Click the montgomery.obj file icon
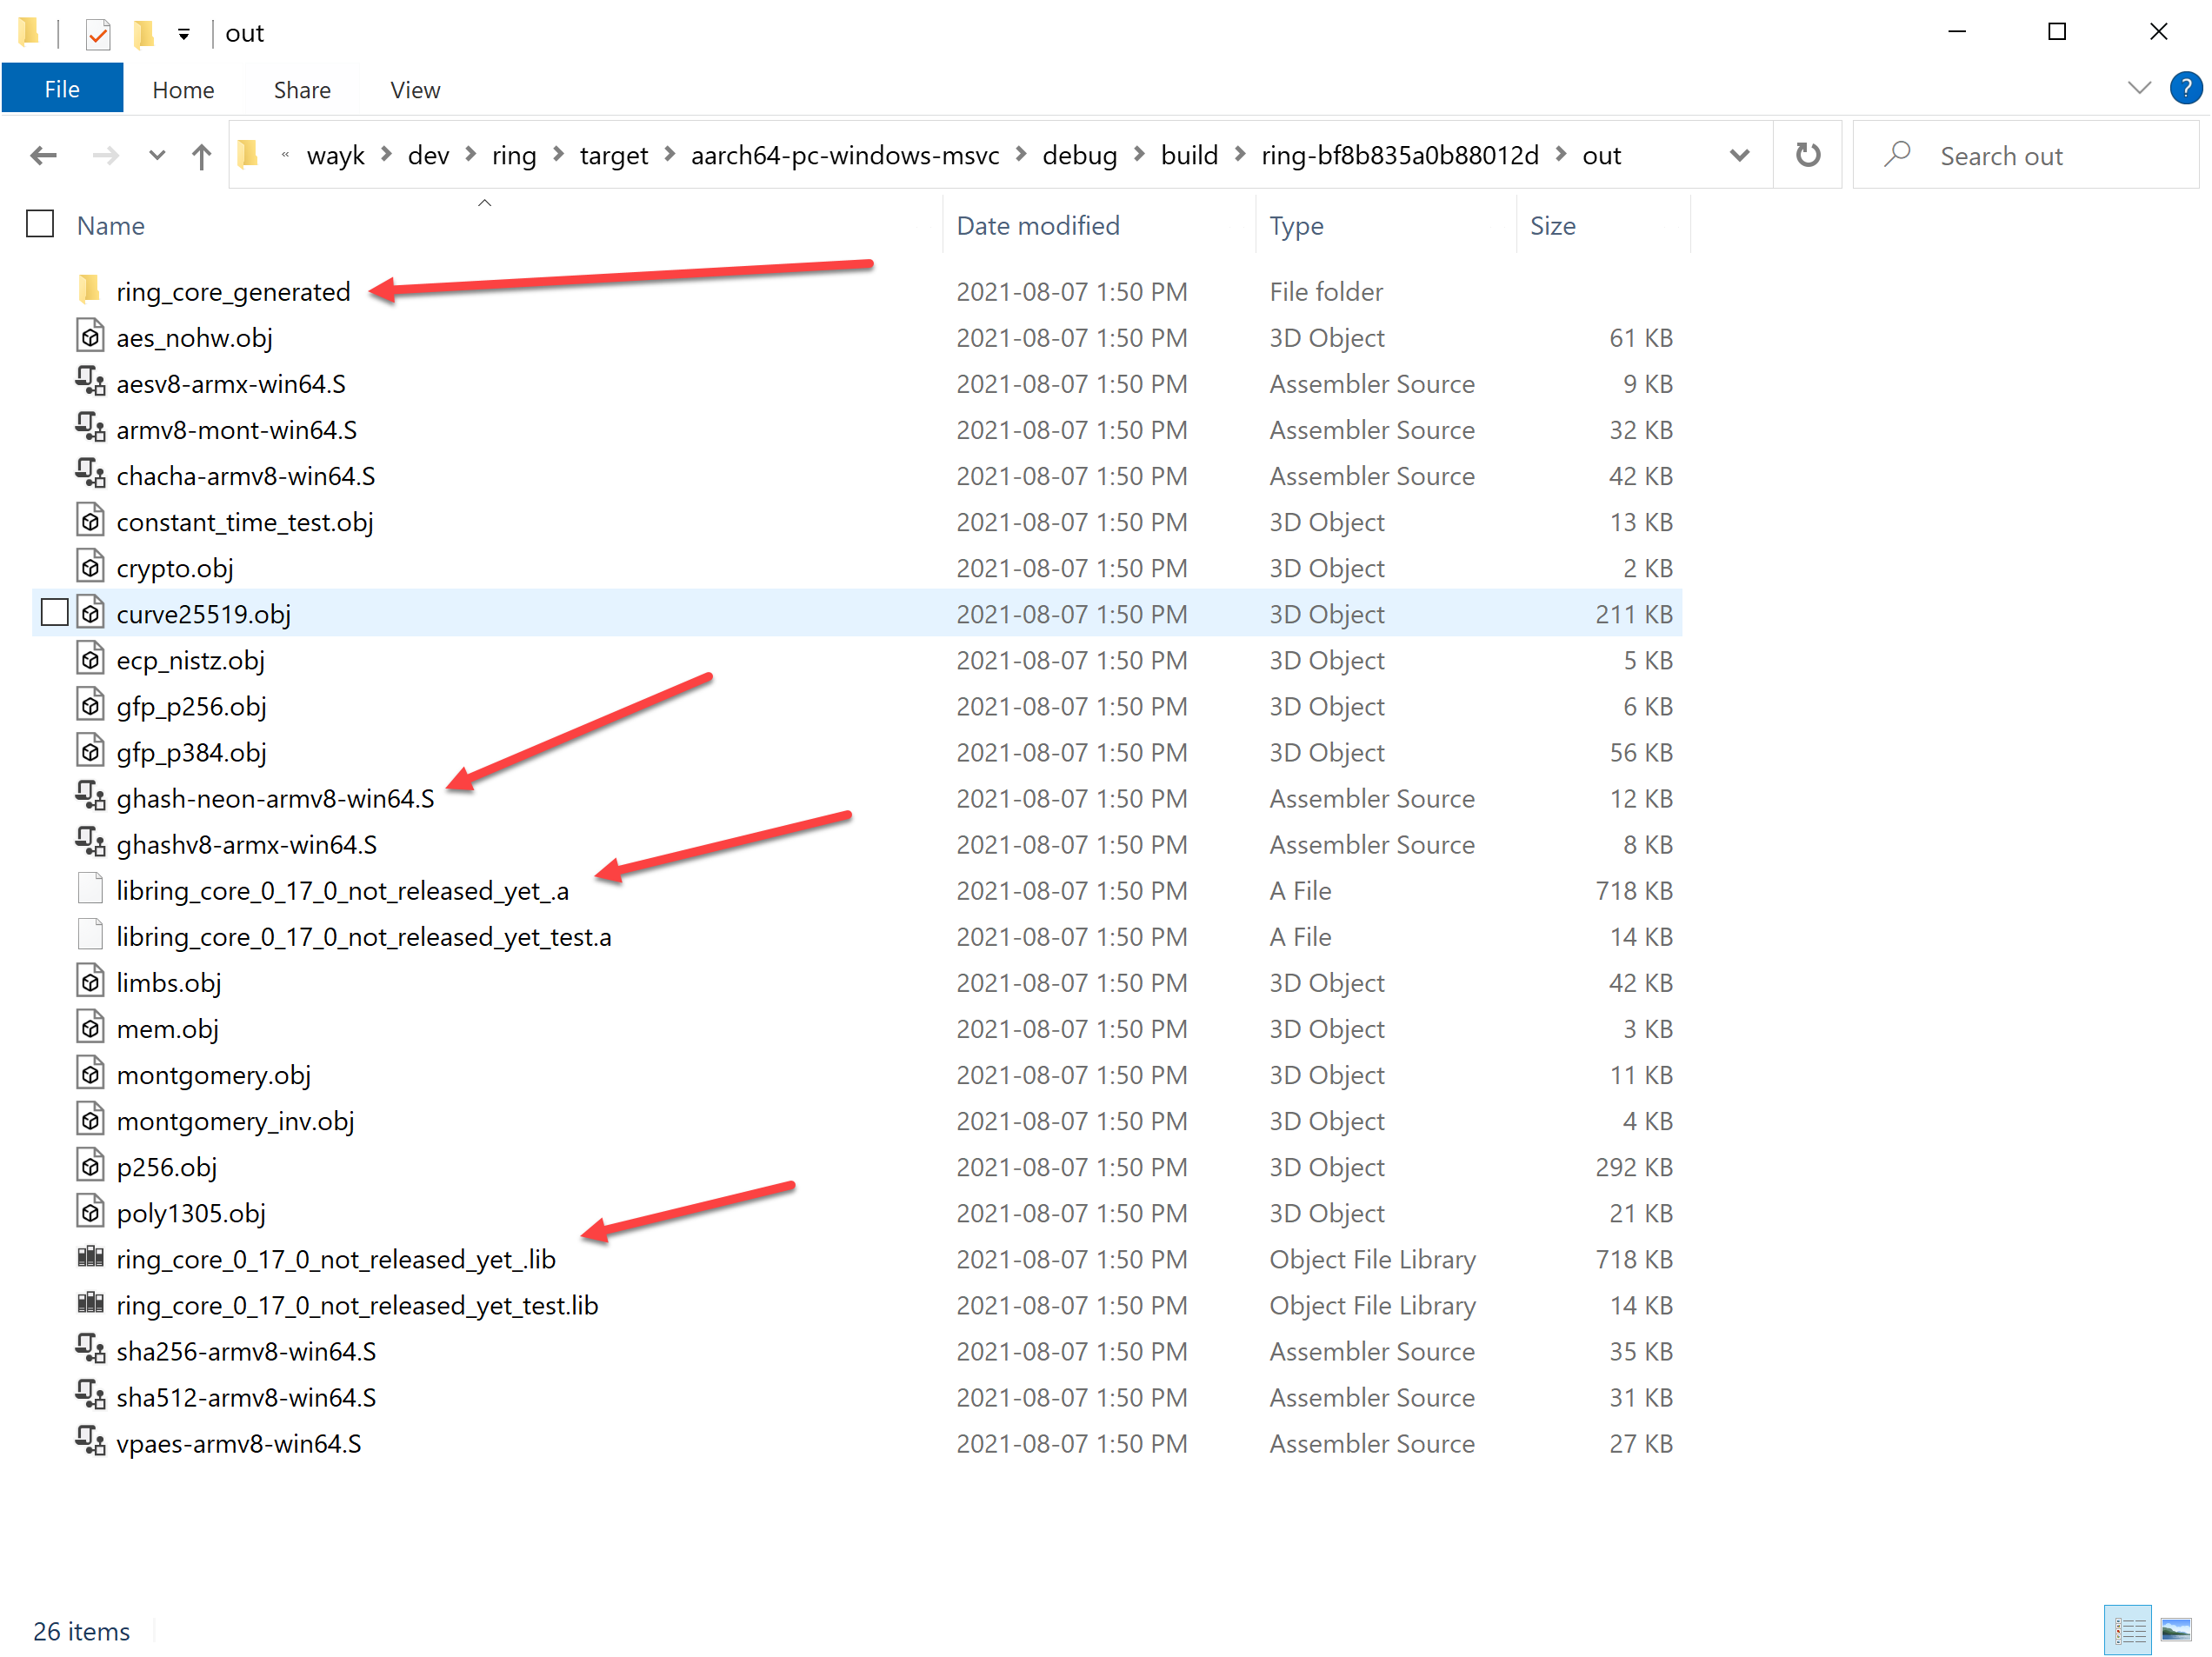Image resolution: width=2212 pixels, height=1657 pixels. pos(90,1073)
